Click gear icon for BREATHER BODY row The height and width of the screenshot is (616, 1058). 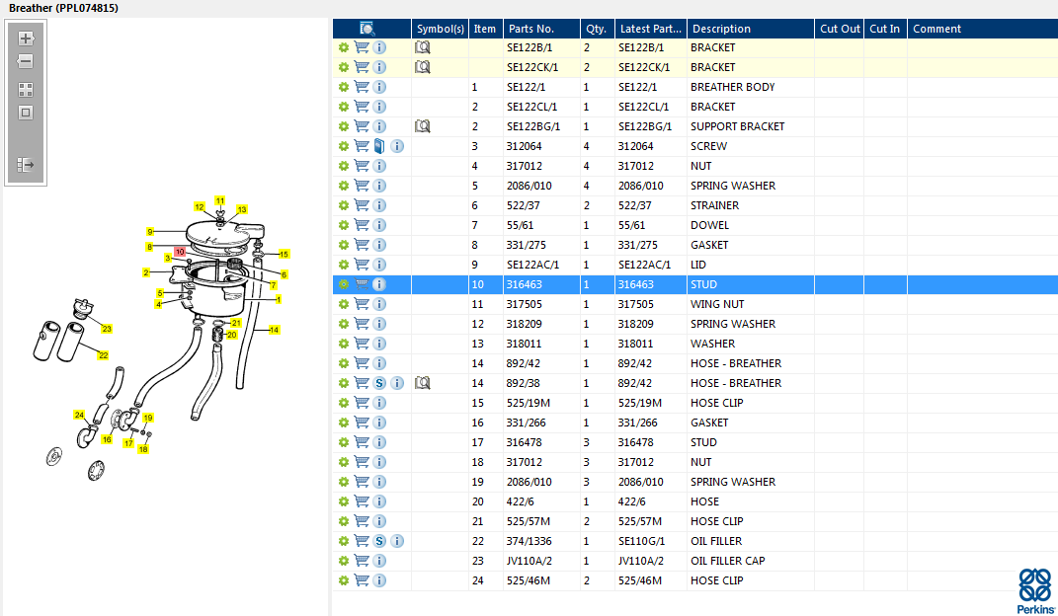(x=344, y=87)
